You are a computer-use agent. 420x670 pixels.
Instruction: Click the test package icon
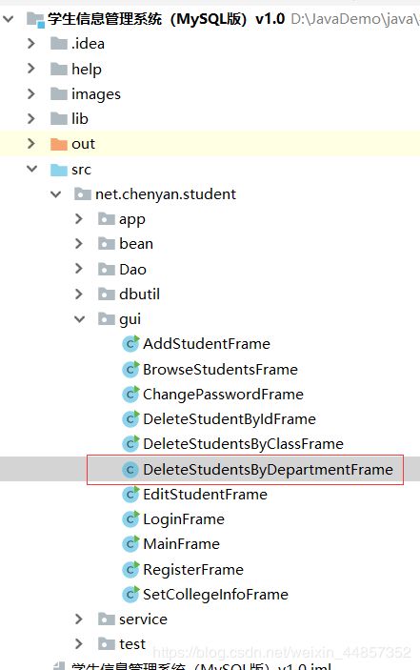(x=107, y=643)
